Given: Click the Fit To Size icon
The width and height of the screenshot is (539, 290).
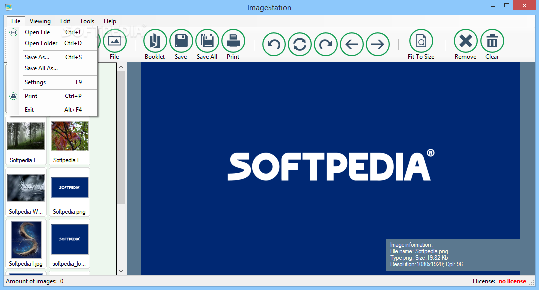Looking at the screenshot, I should (421, 41).
